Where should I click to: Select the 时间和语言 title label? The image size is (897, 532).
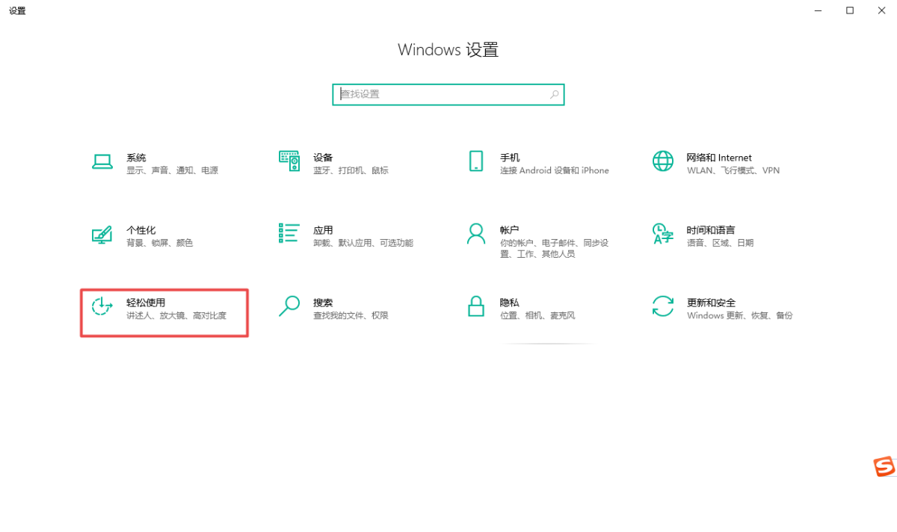point(711,230)
